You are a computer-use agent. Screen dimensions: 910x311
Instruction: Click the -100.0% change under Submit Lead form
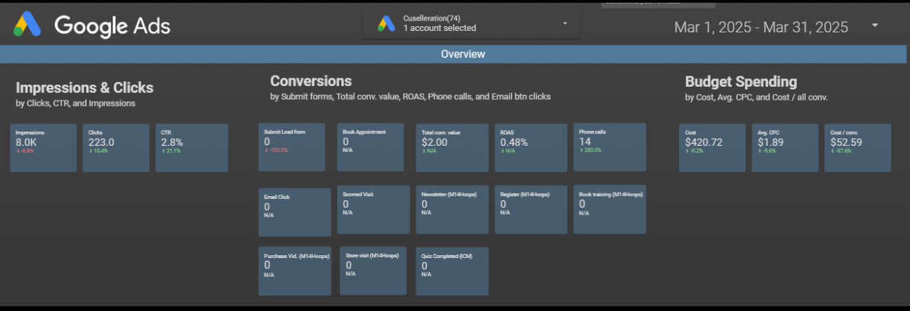click(276, 150)
